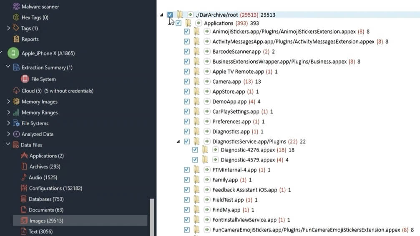This screenshot has width=420, height=236.
Task: Click the folder icon of Camera.app row
Action: coord(196,82)
